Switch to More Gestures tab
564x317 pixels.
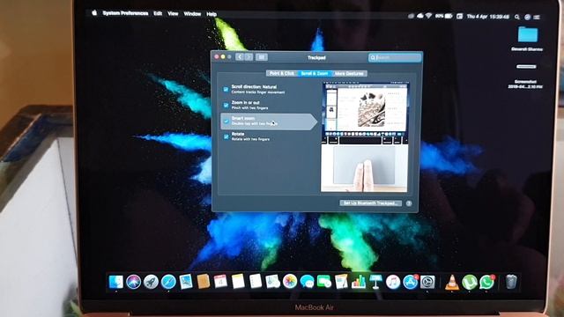click(x=349, y=73)
